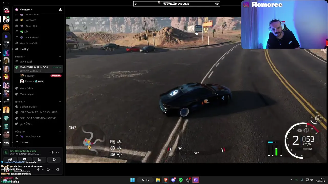This screenshot has width=328, height=184.
Task: Turn on camera in voice panel
Action: pyautogui.click(x=10, y=160)
